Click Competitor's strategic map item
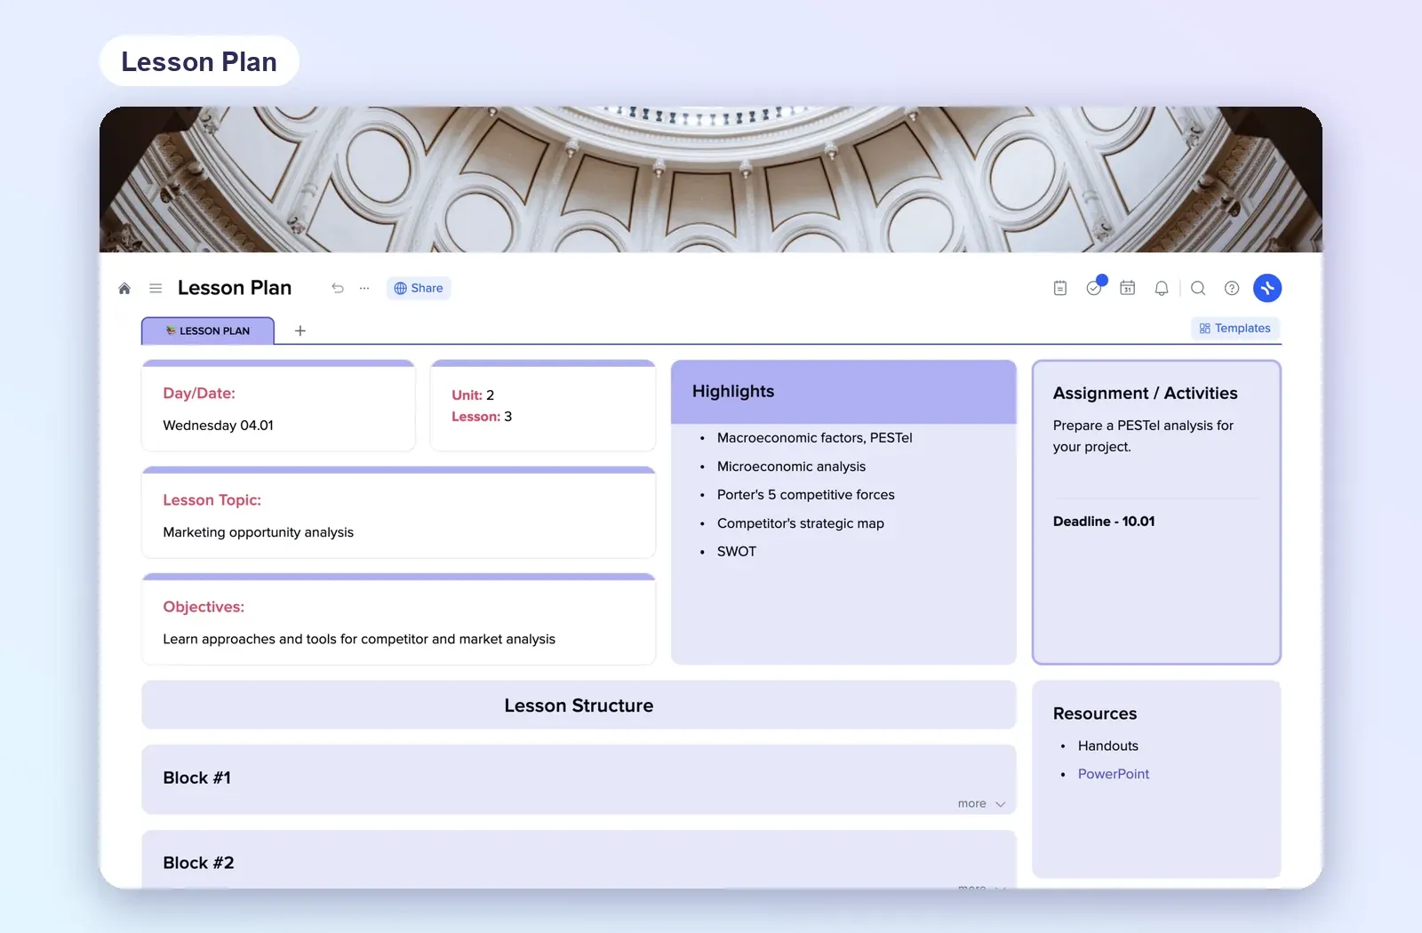Viewport: 1422px width, 933px height. (x=801, y=523)
